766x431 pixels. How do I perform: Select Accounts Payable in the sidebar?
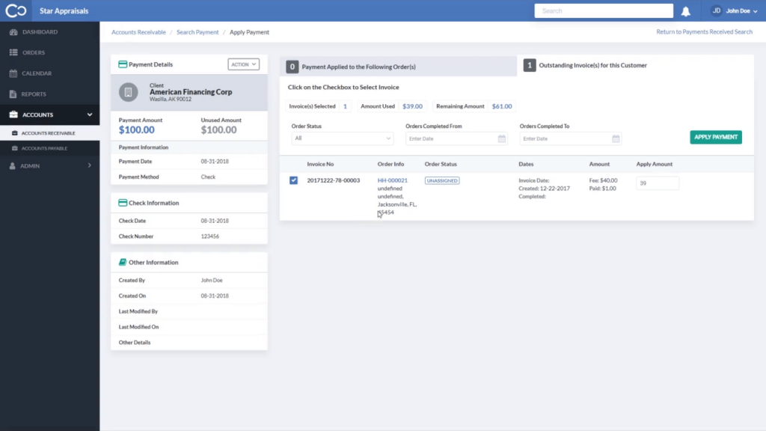49,148
